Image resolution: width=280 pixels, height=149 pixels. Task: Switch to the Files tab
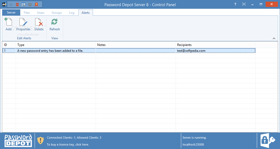click(27, 13)
